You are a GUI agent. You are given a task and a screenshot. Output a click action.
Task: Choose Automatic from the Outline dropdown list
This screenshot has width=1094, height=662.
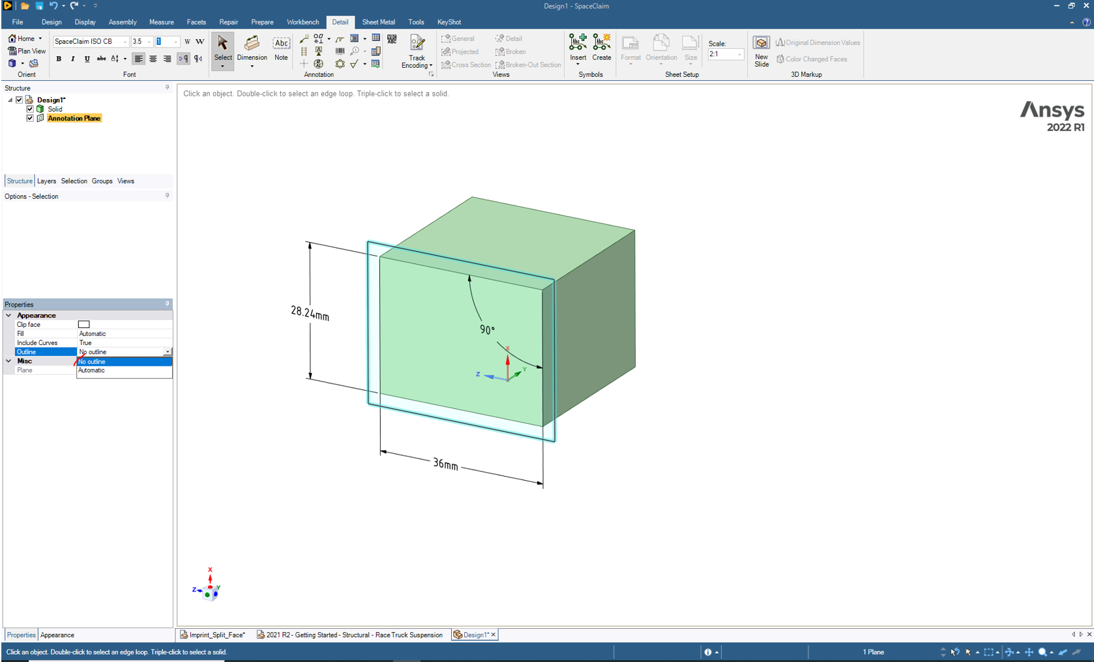92,370
